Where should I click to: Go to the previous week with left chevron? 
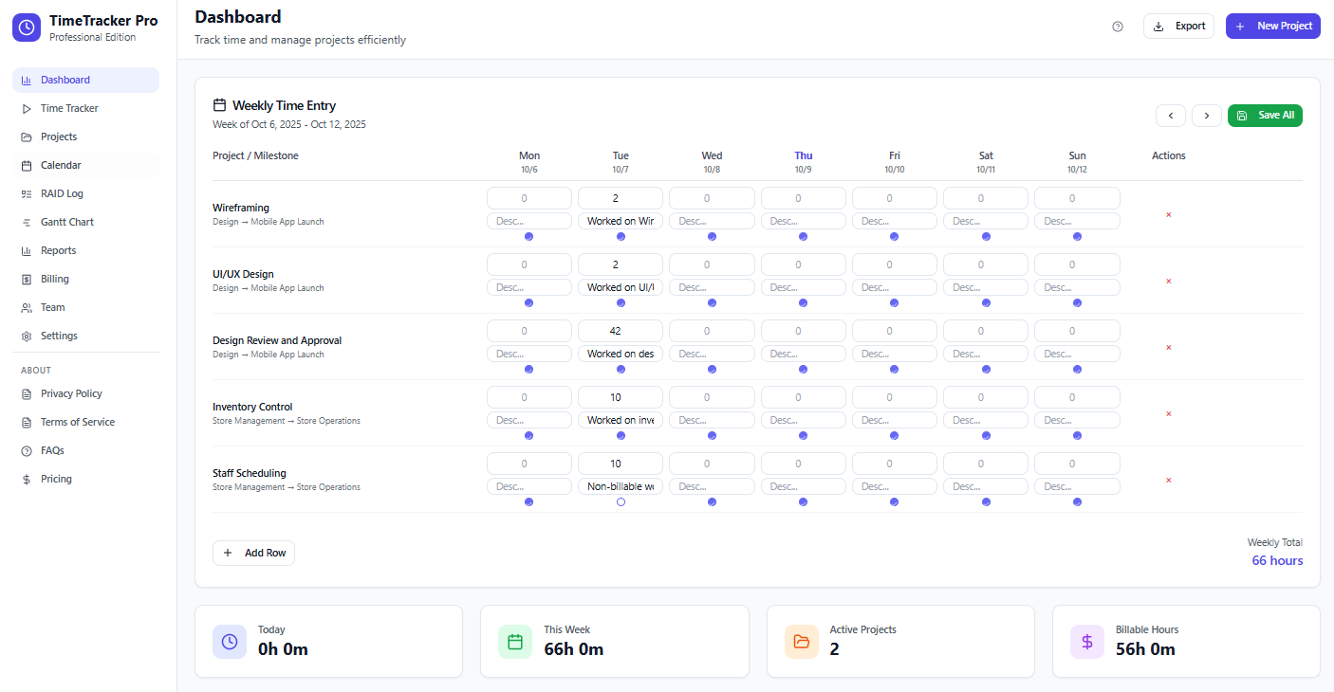pos(1170,115)
